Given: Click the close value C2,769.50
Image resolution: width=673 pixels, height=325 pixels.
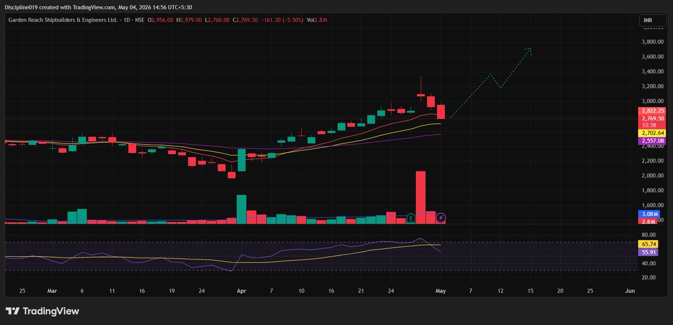Looking at the screenshot, I should 245,20.
